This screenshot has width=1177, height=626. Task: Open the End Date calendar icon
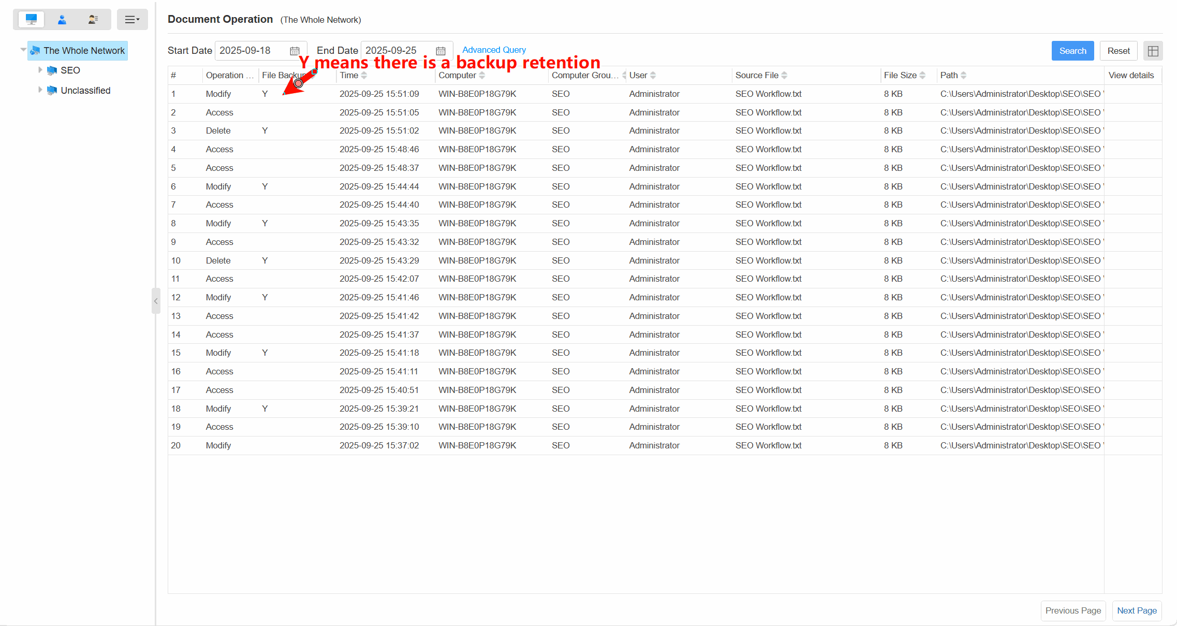(440, 50)
